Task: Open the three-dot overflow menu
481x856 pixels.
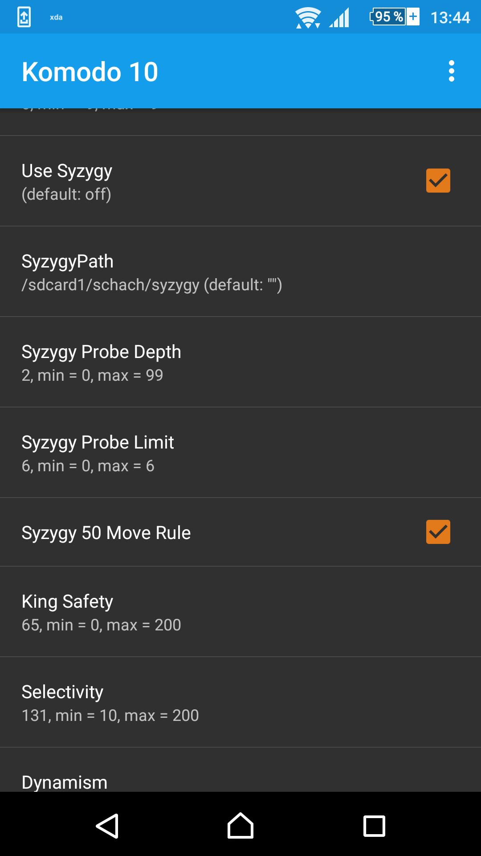Action: [451, 71]
